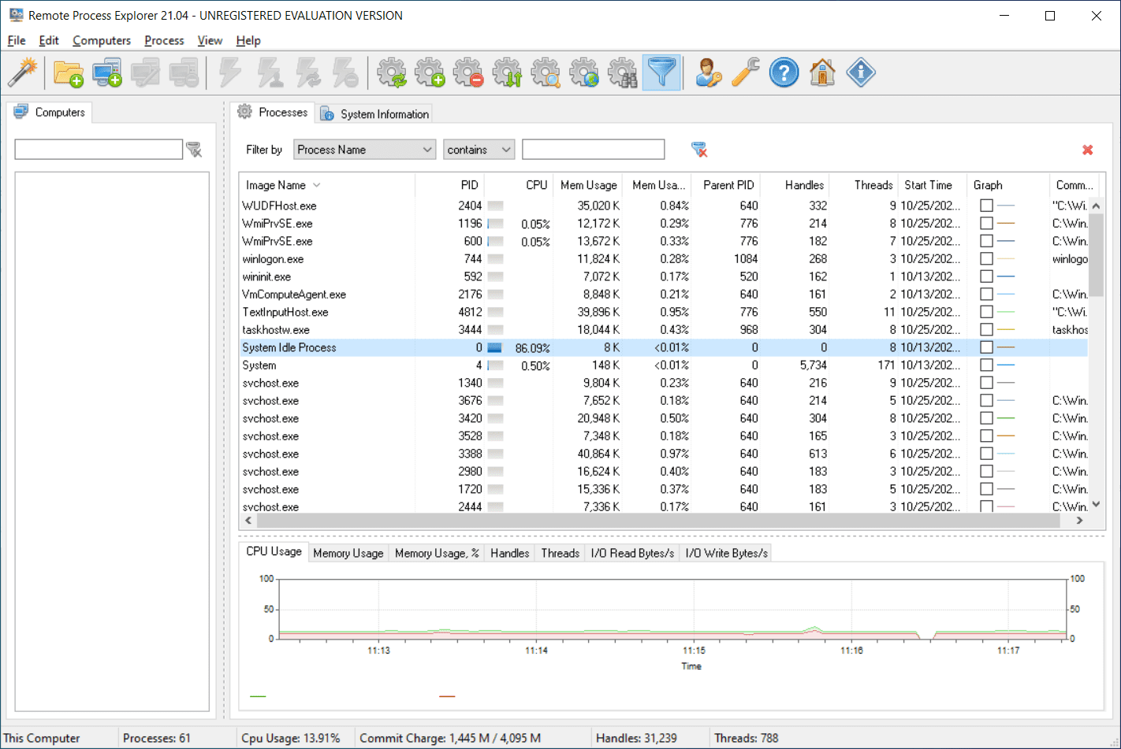Screen dimensions: 1121x749
Task: Click the add folder toolbar icon
Action: point(69,72)
